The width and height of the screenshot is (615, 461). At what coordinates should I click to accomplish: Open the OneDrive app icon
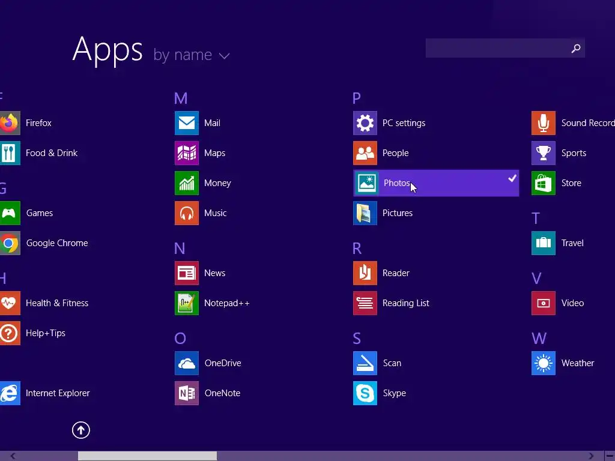187,363
